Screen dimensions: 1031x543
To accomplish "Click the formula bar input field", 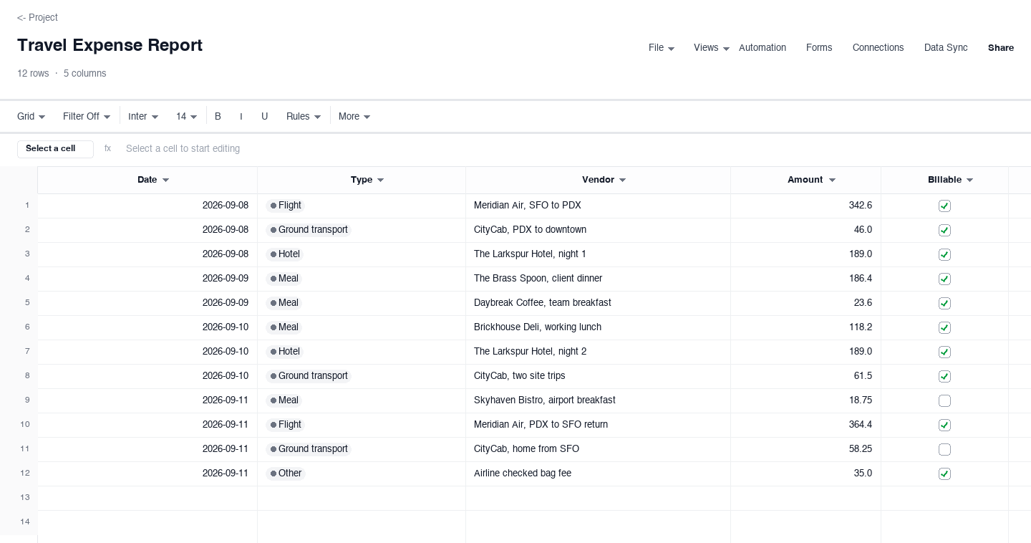I will (x=570, y=148).
